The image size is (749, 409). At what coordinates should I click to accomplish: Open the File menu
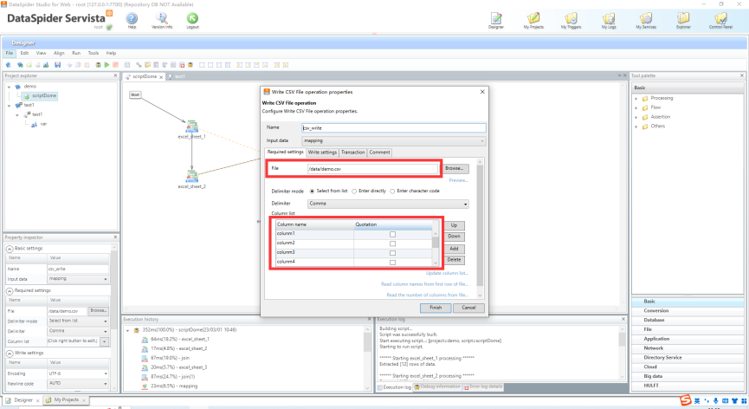pos(9,53)
